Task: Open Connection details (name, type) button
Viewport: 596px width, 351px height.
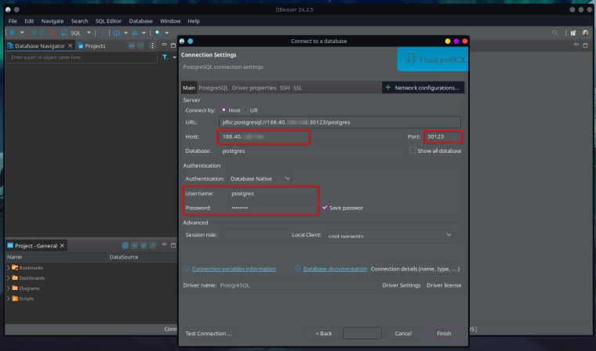Action: click(415, 269)
